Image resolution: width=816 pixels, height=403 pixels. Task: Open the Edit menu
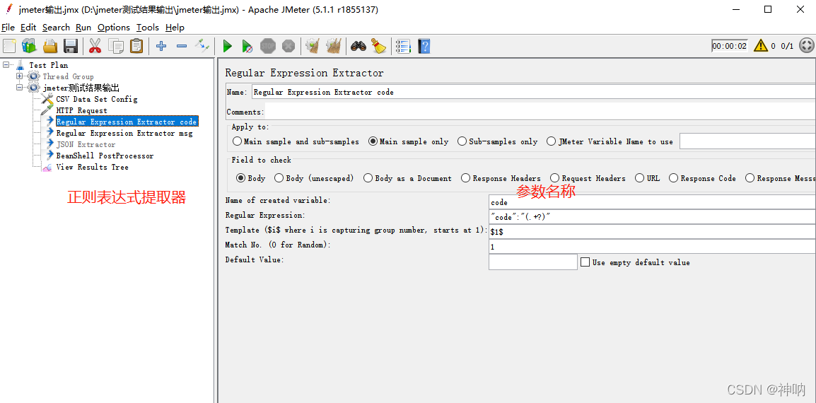tap(28, 27)
